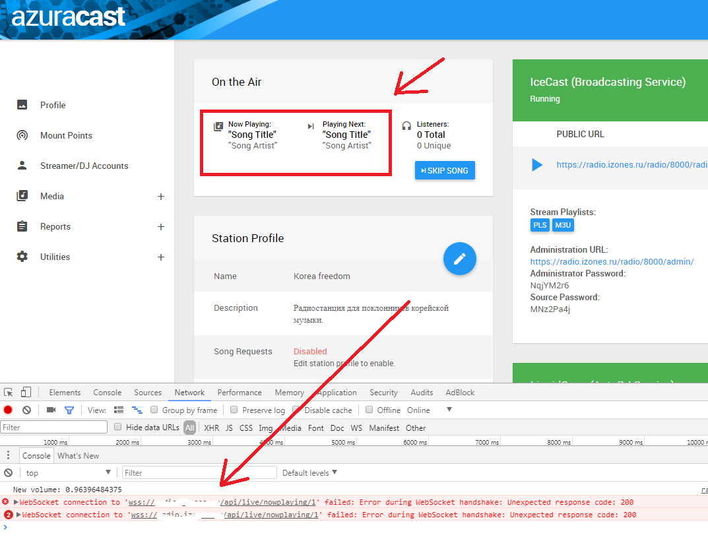Download the M3U playlist
Image resolution: width=708 pixels, height=545 pixels.
(x=563, y=225)
